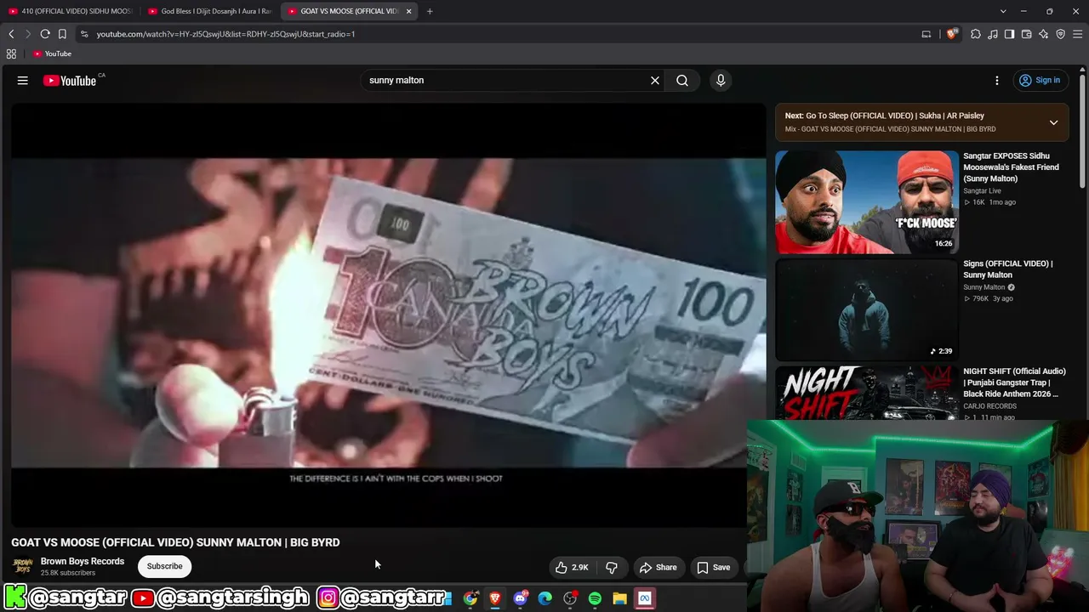The width and height of the screenshot is (1089, 612).
Task: Clear the search text with the X
Action: pyautogui.click(x=655, y=81)
